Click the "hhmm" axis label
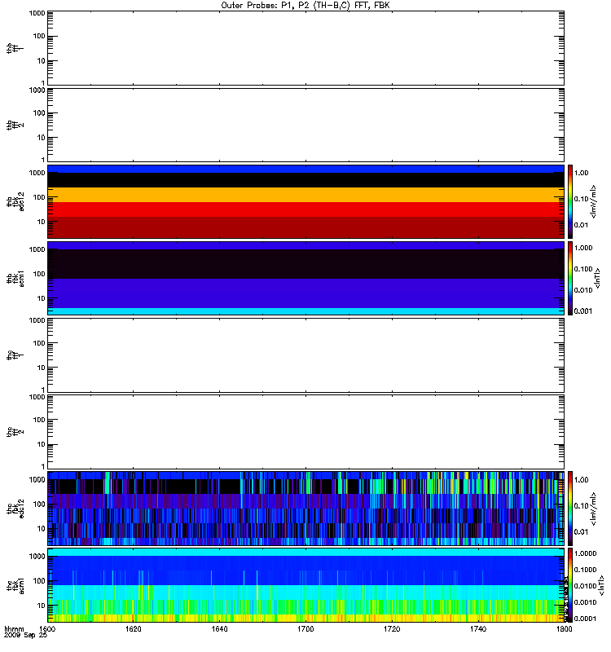This screenshot has width=611, height=652. coord(14,628)
